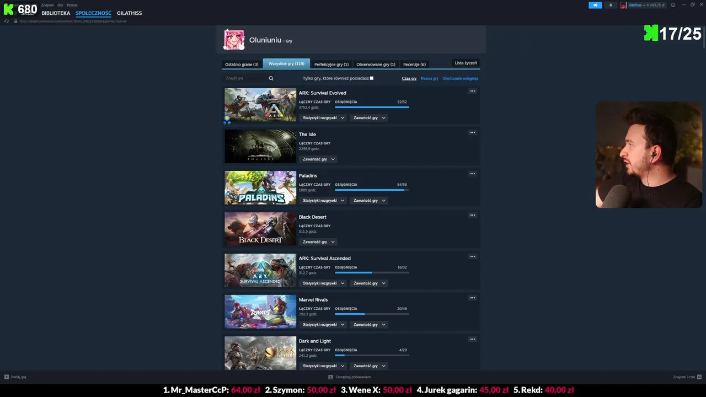Open the Pomoc menu

(x=72, y=5)
